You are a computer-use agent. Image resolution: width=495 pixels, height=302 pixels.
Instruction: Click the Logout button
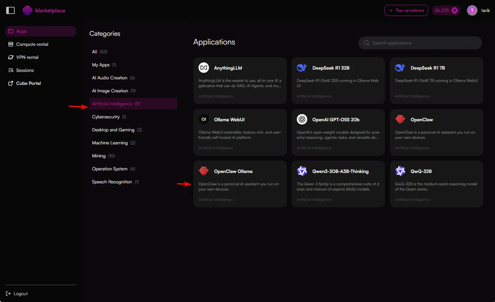[17, 294]
